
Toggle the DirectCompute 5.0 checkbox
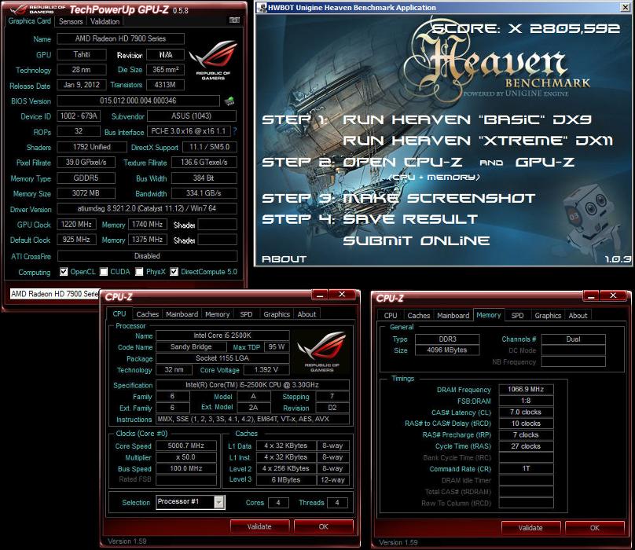point(174,272)
